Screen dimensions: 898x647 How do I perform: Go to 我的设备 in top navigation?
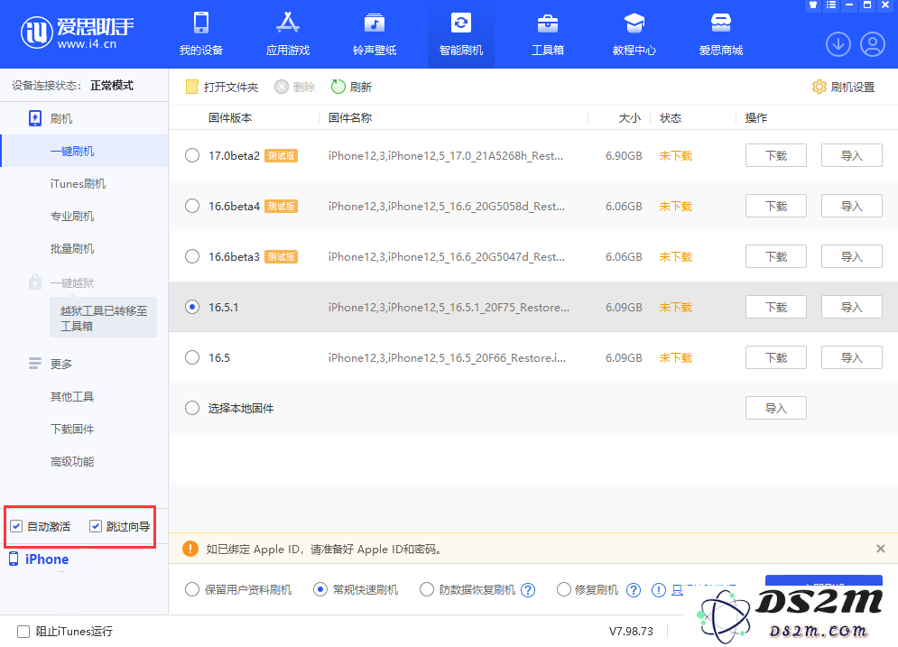click(x=201, y=34)
